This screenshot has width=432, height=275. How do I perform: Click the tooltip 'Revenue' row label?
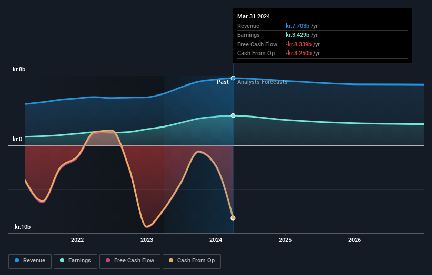click(x=248, y=26)
